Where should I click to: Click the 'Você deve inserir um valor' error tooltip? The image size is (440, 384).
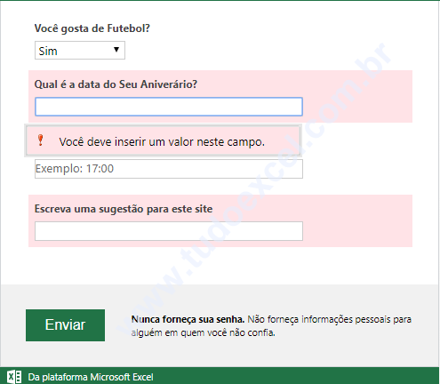tap(163, 140)
